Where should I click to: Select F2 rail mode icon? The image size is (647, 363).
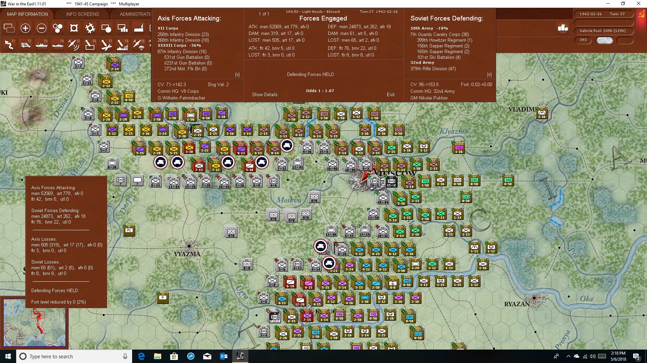[x=26, y=44]
